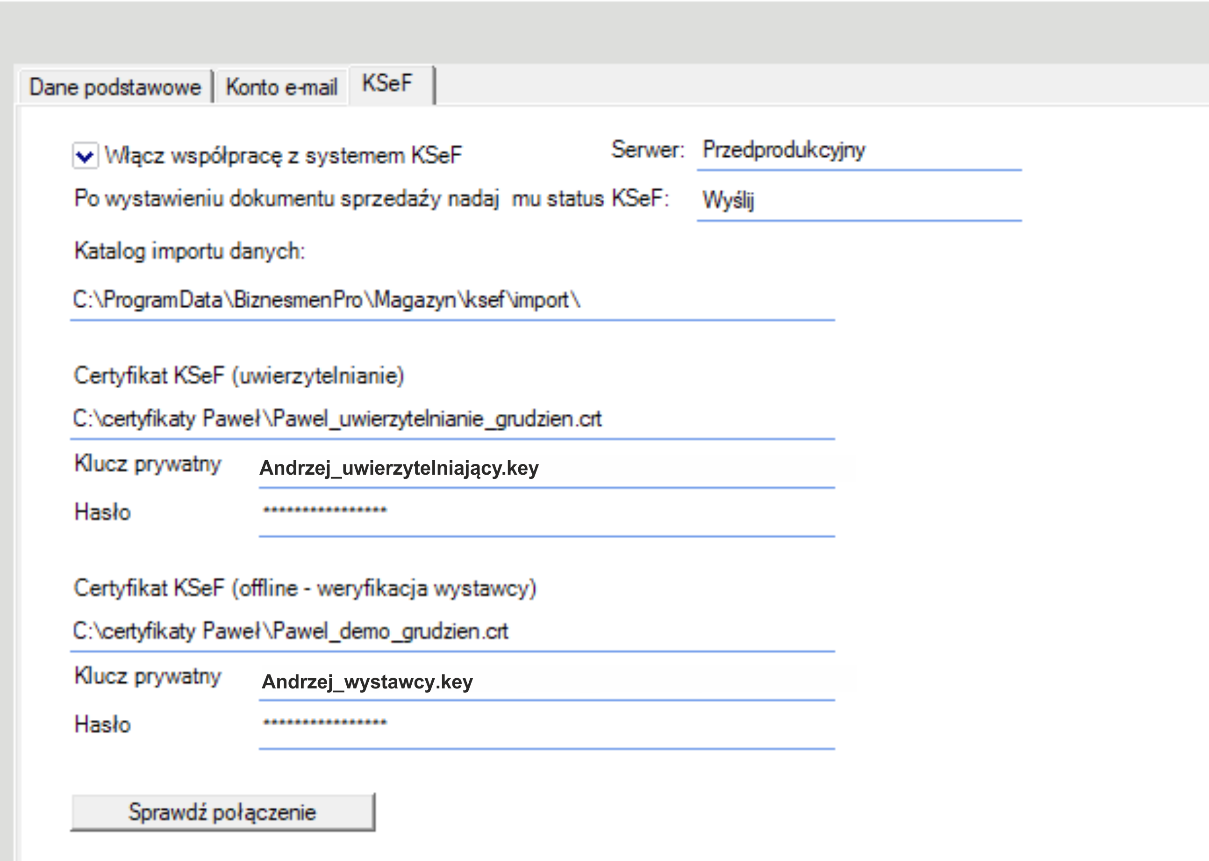Open the Serwer dropdown showing Przedprodukcyjny
1209x861 pixels.
click(x=858, y=151)
